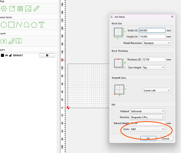Select the Text creation tool
Viewport: 181px width, 153px height.
pos(42,25)
